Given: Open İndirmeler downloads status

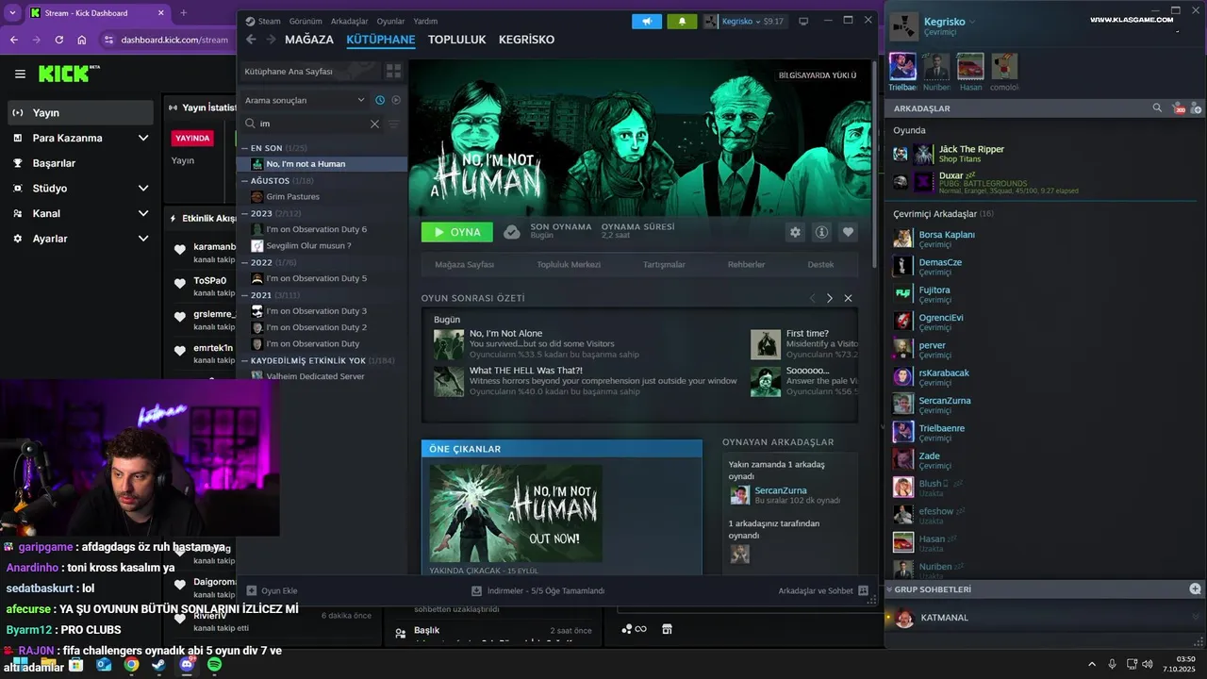Looking at the screenshot, I should (537, 590).
